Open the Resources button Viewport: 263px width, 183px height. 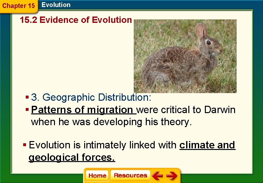click(x=130, y=175)
